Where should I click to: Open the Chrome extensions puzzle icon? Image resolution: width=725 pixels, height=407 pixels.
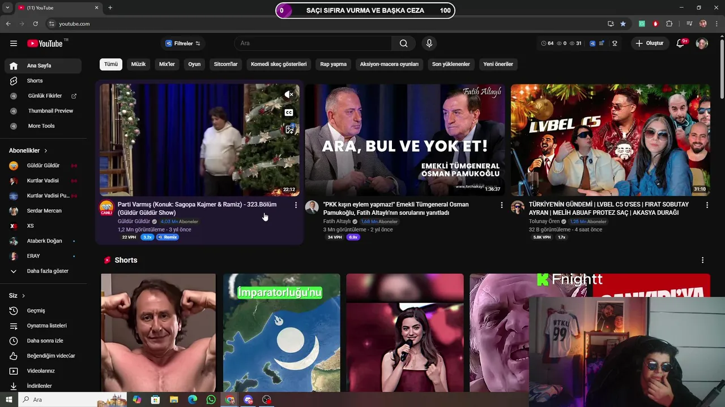(669, 24)
